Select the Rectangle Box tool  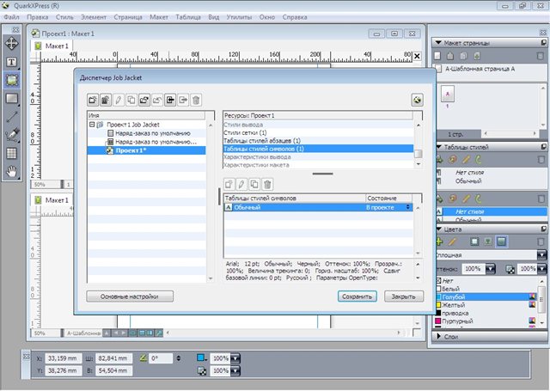[x=11, y=99]
